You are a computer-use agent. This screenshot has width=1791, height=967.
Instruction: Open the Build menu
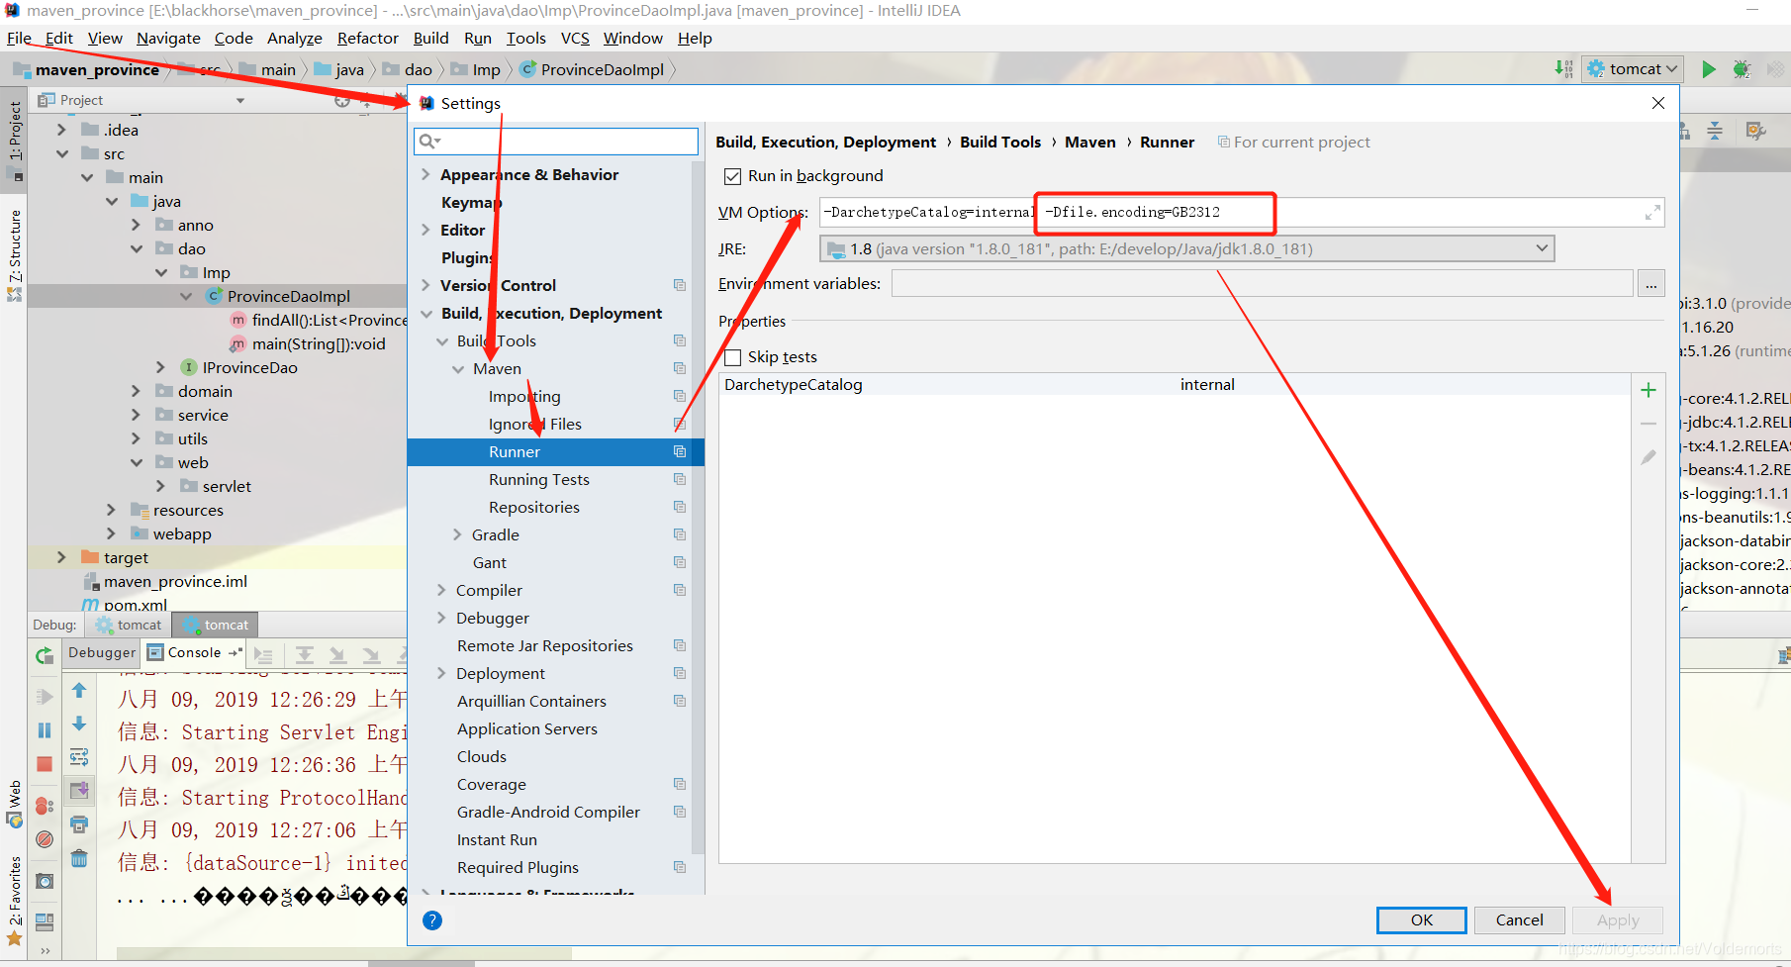pos(430,38)
